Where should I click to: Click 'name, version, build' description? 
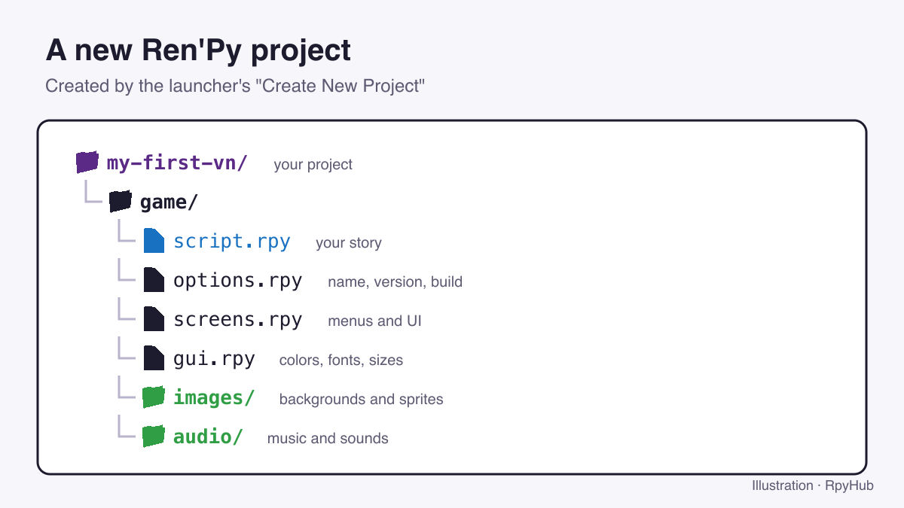395,281
